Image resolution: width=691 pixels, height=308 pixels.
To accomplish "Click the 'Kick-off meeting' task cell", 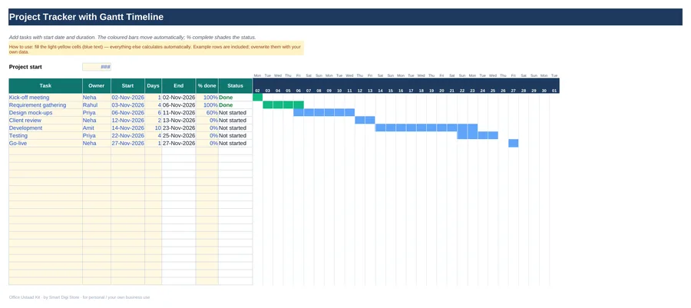I will [x=45, y=98].
